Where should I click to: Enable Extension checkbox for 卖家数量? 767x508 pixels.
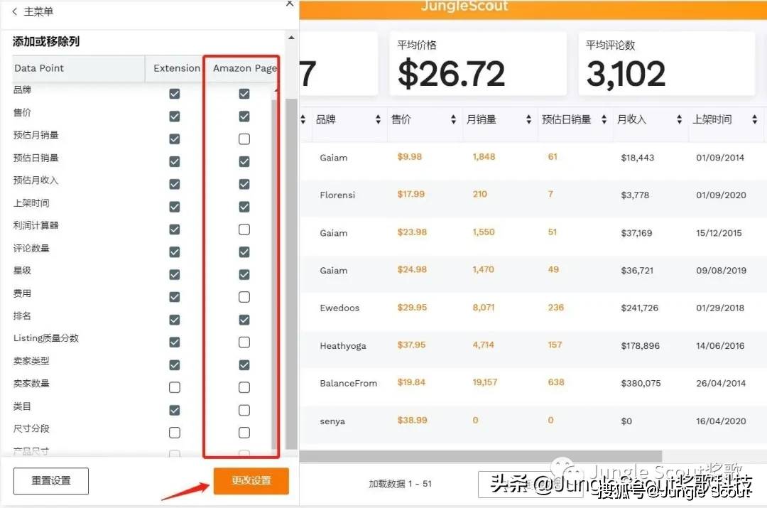coord(175,388)
